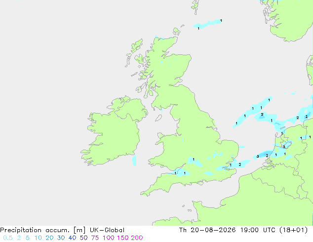The width and height of the screenshot is (313, 242).
Task: Select the 30 legend color value
Action: click(x=61, y=238)
